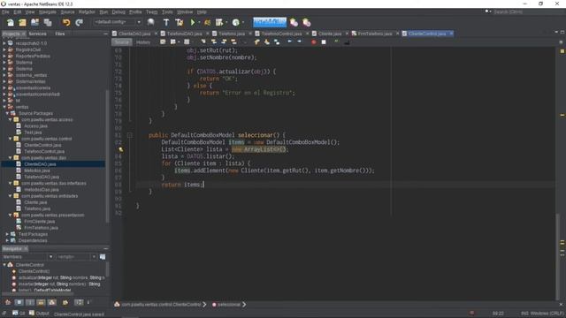Collapse the ventas project node
The width and height of the screenshot is (566, 318).
4,107
